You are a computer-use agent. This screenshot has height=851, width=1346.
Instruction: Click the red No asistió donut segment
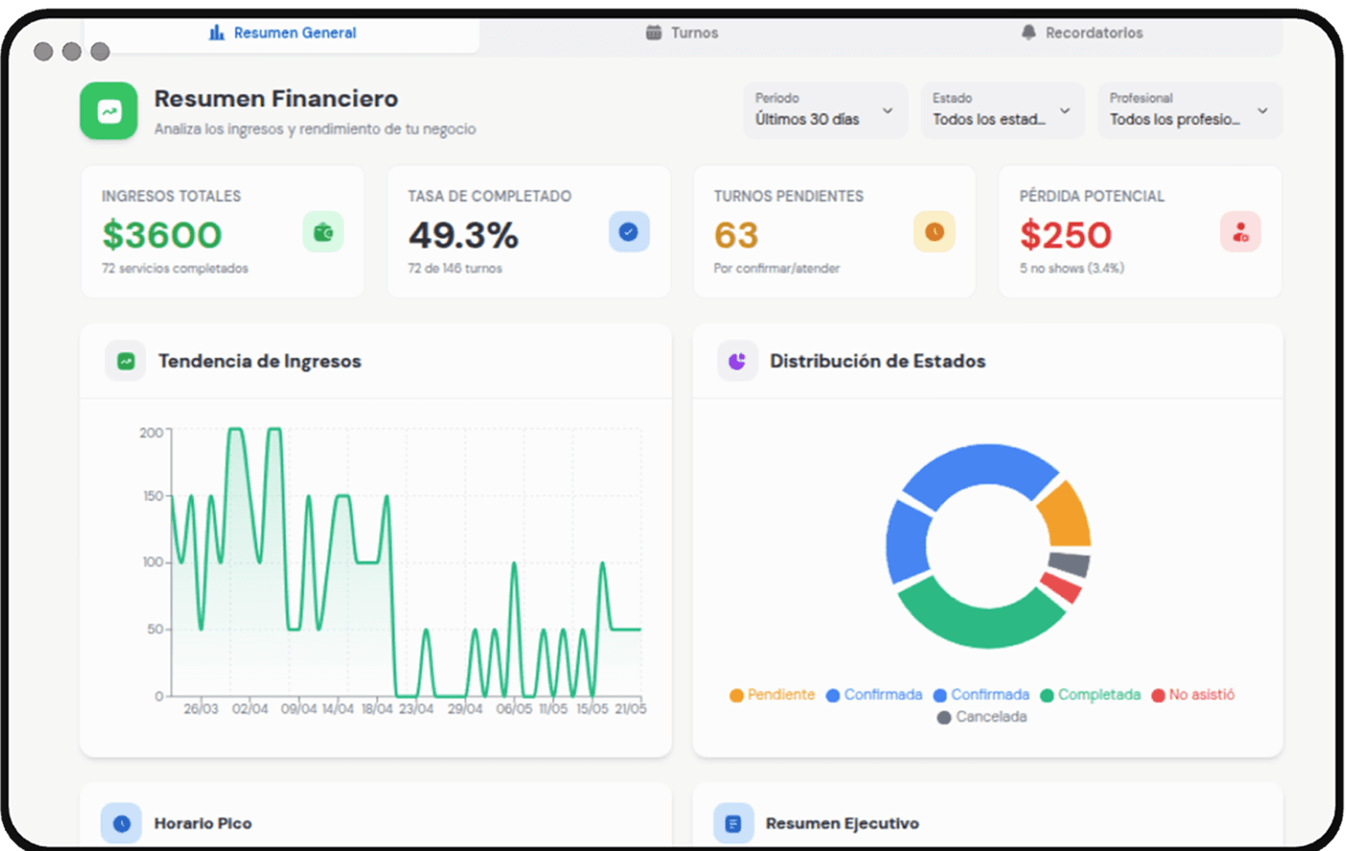[x=1062, y=586]
